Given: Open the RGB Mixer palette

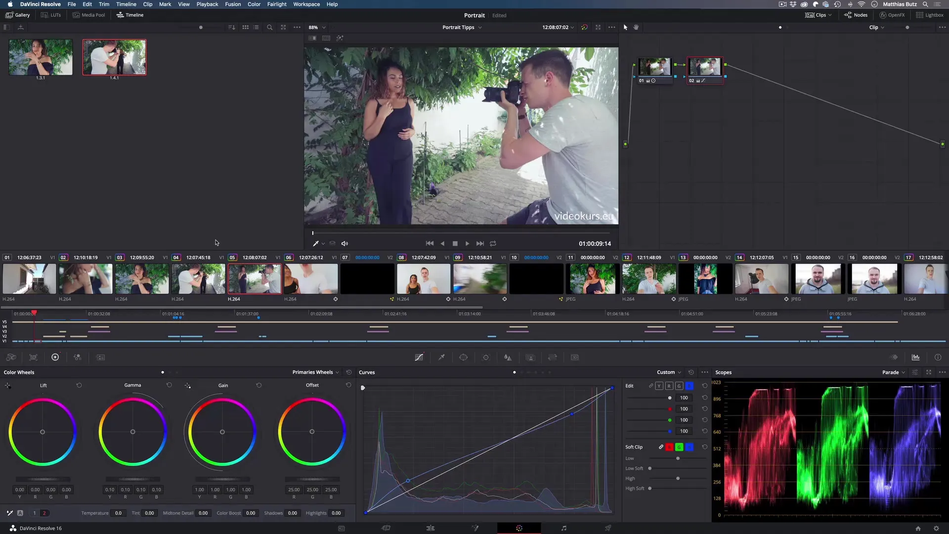Looking at the screenshot, I should coord(77,357).
